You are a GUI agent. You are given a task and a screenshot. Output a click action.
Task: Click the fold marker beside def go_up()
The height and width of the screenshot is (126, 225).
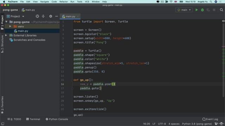(x=72, y=80)
